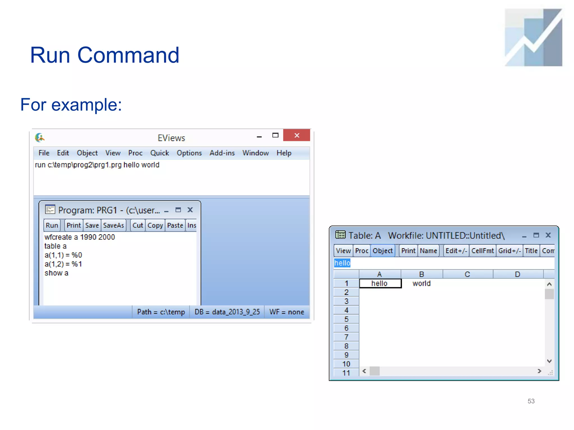The width and height of the screenshot is (574, 430).
Task: Click Paste in the Program window toolbar
Action: click(x=175, y=225)
